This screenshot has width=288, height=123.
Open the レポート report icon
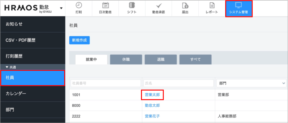pos(212,6)
